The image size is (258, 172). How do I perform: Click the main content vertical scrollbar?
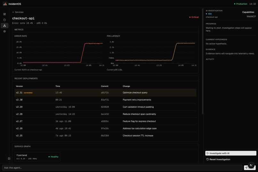point(203,61)
